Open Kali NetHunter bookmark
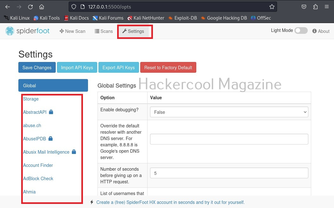The height and width of the screenshot is (208, 334). 146,18
